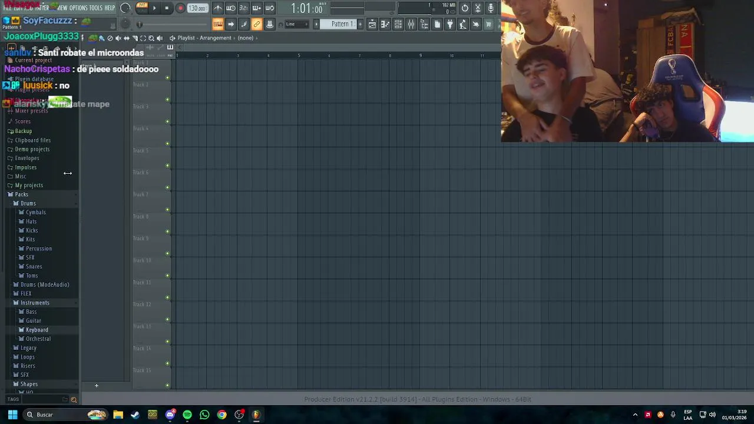Open WhatsApp from the taskbar
Screen dimensions: 754x424
(204, 415)
